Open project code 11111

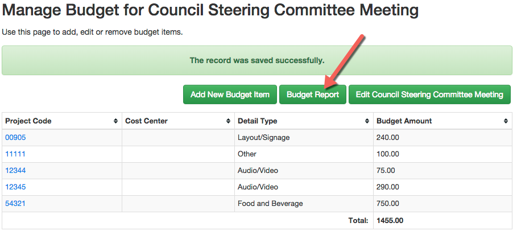(15, 154)
